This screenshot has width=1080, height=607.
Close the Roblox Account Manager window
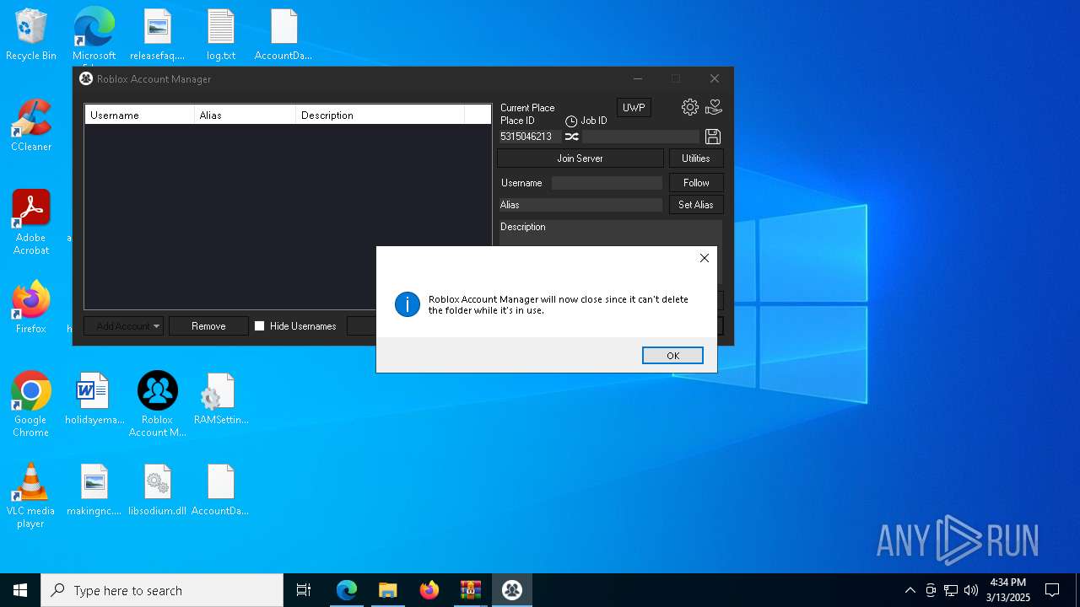click(715, 78)
